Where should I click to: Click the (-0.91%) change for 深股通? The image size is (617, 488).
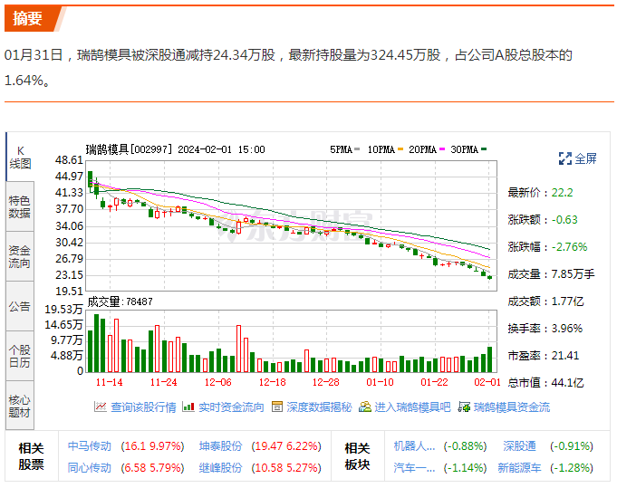[572, 446]
